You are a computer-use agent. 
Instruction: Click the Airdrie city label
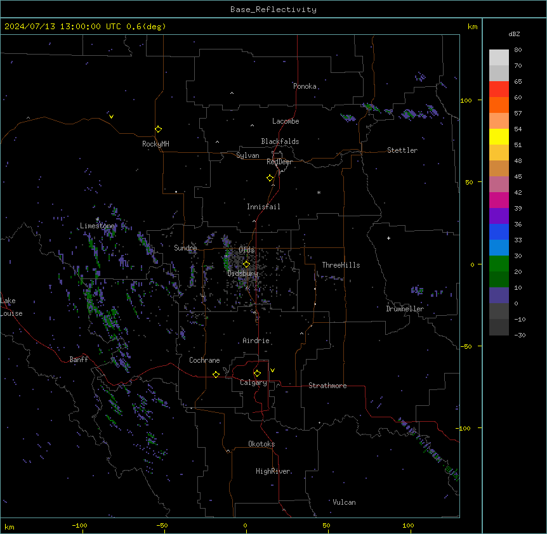pos(256,341)
